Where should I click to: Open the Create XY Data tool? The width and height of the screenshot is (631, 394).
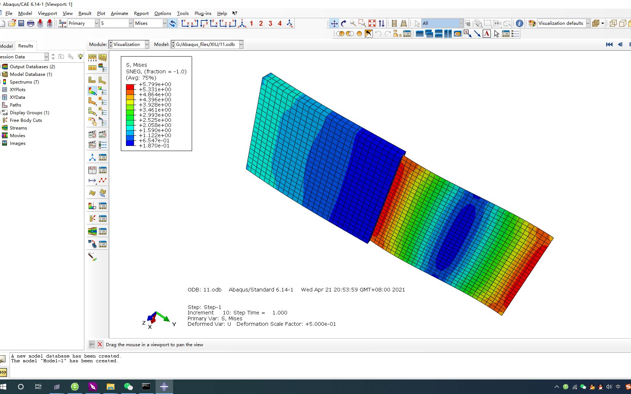pyautogui.click(x=92, y=170)
